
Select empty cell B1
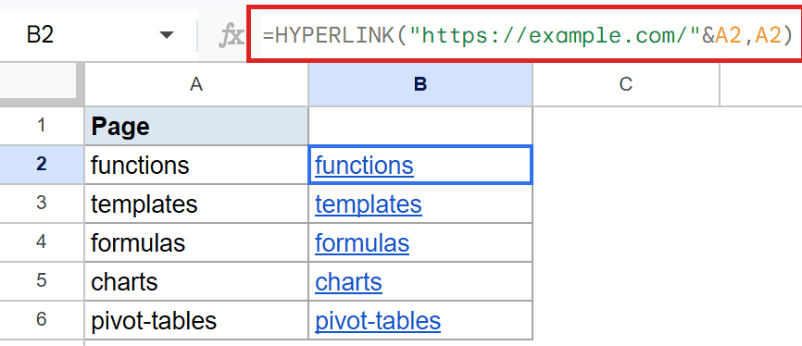(x=420, y=126)
